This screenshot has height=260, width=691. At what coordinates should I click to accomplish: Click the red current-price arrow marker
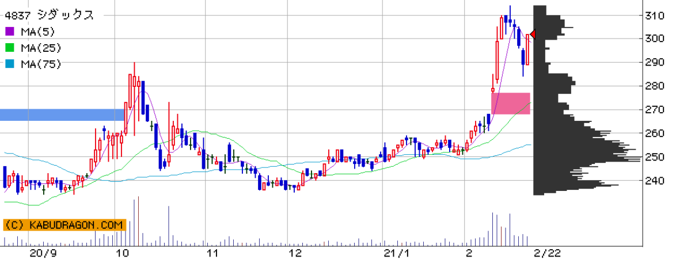click(533, 35)
